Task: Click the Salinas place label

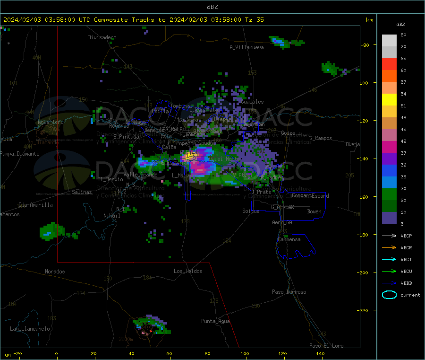Action: [82, 192]
